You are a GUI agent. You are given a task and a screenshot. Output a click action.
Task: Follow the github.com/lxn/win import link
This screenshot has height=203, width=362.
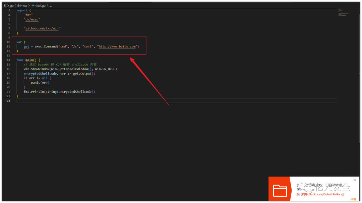[x=42, y=28]
